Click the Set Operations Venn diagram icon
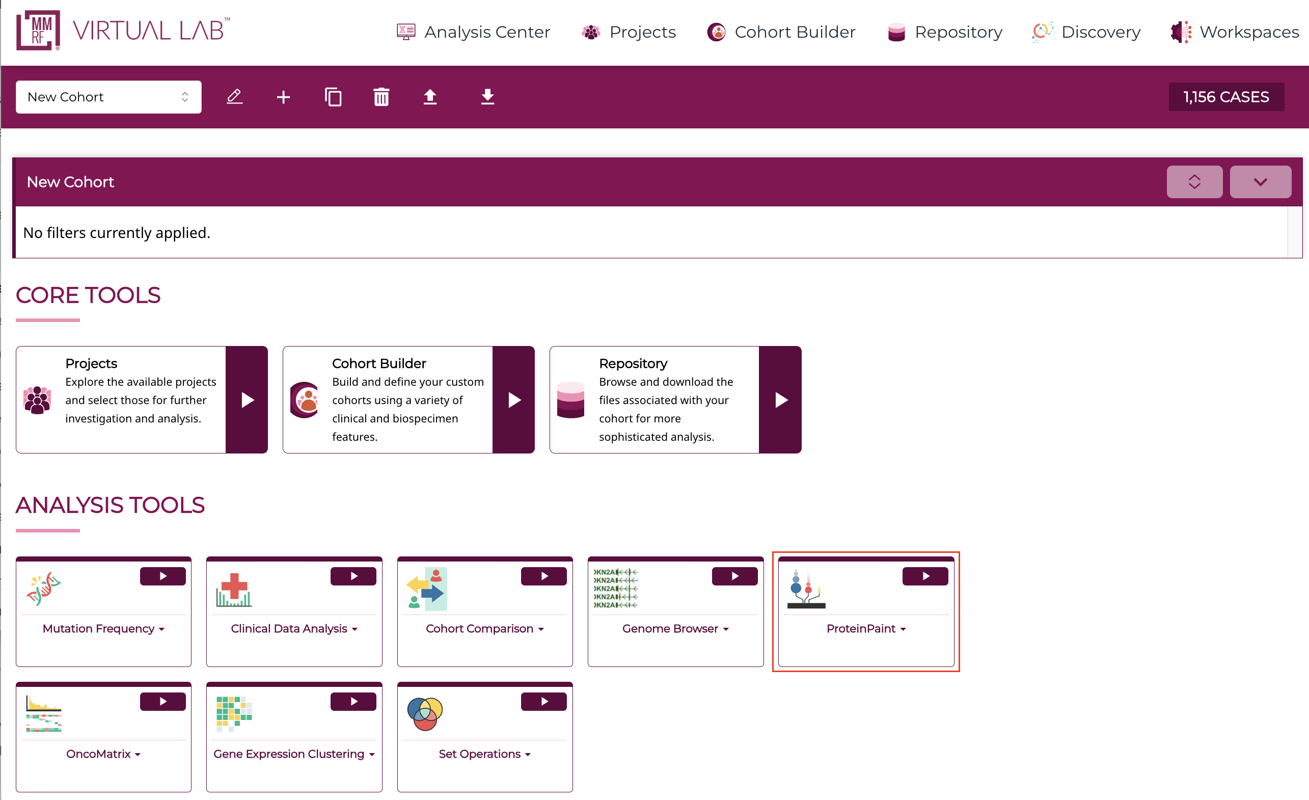Image resolution: width=1309 pixels, height=800 pixels. tap(425, 714)
